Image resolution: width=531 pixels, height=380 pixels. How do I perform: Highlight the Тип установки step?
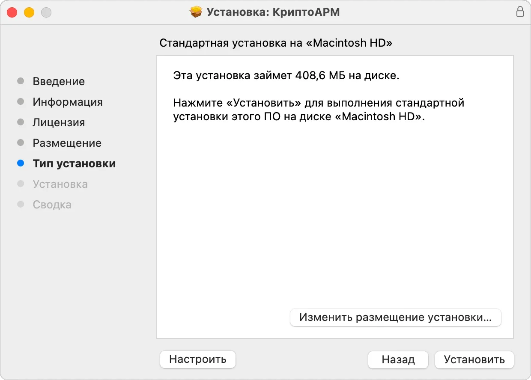[74, 163]
